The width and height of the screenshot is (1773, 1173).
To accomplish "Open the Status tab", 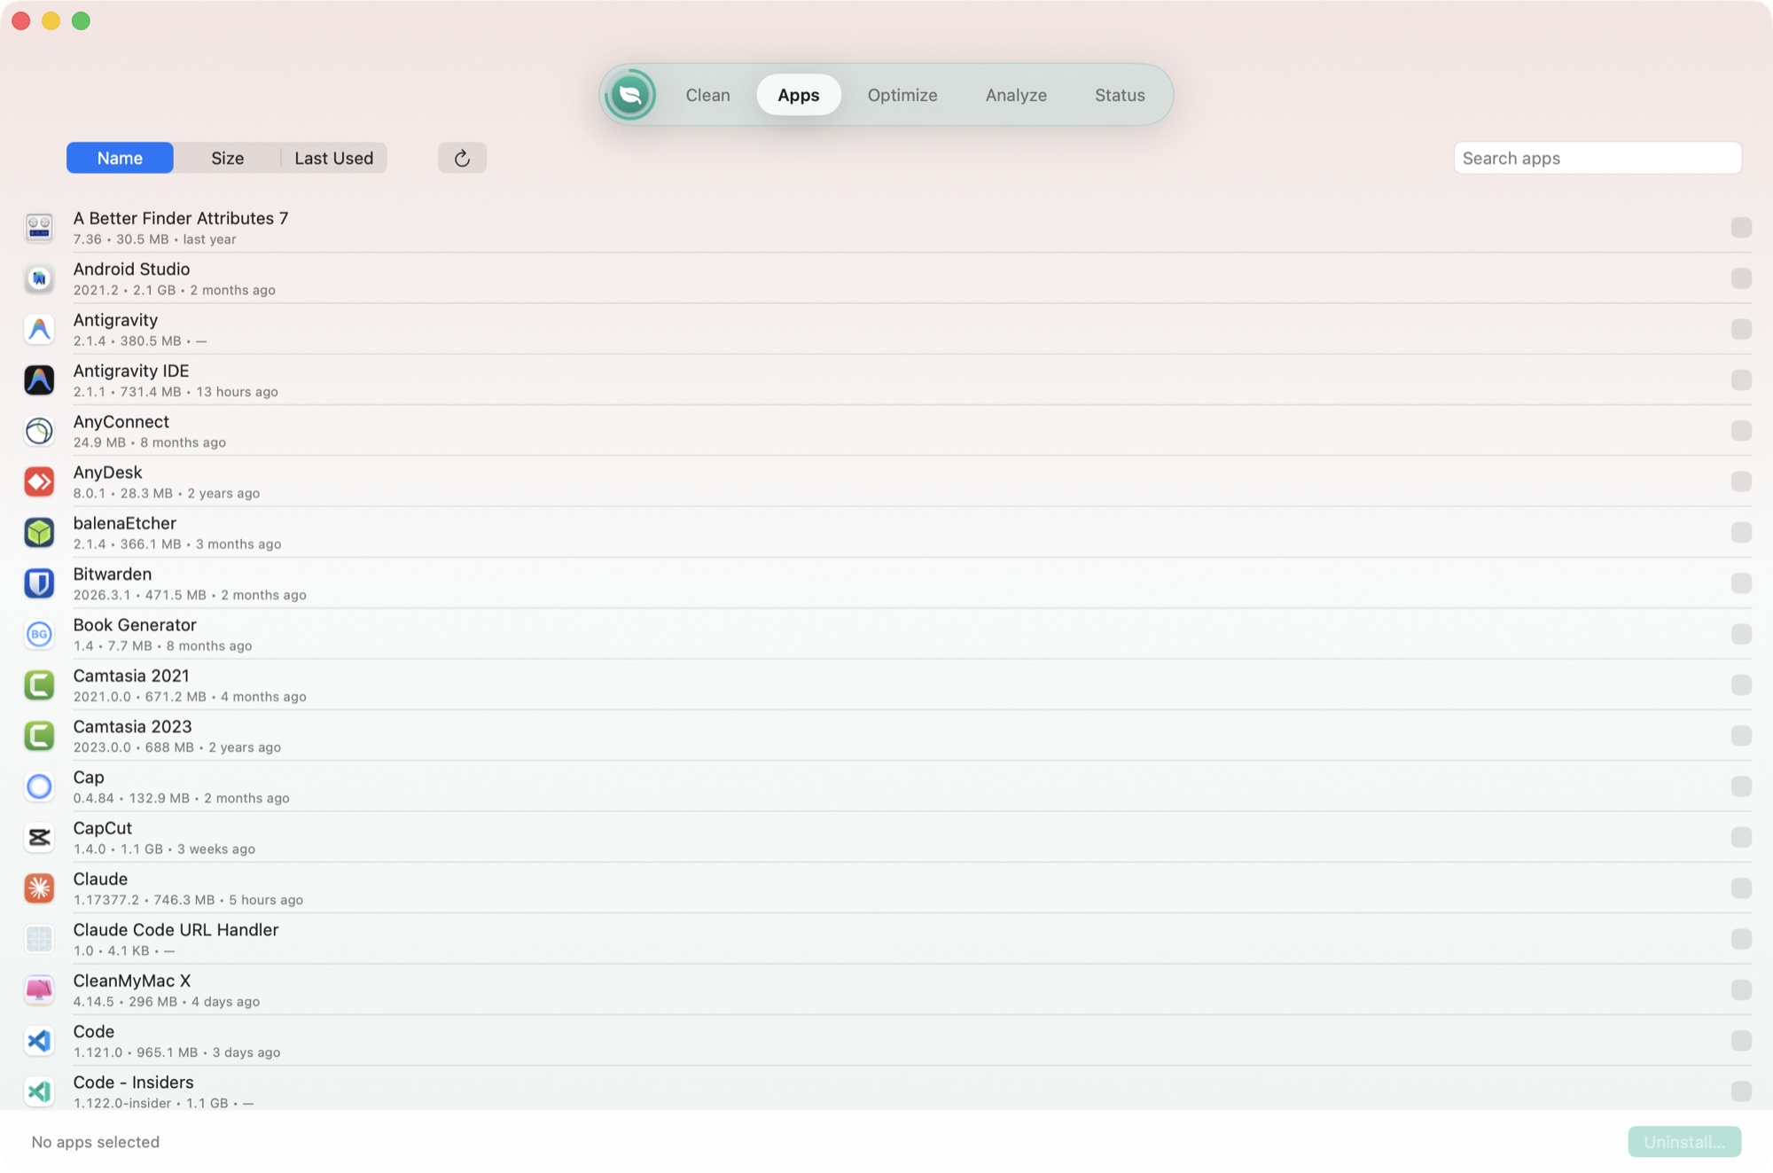I will (1120, 95).
